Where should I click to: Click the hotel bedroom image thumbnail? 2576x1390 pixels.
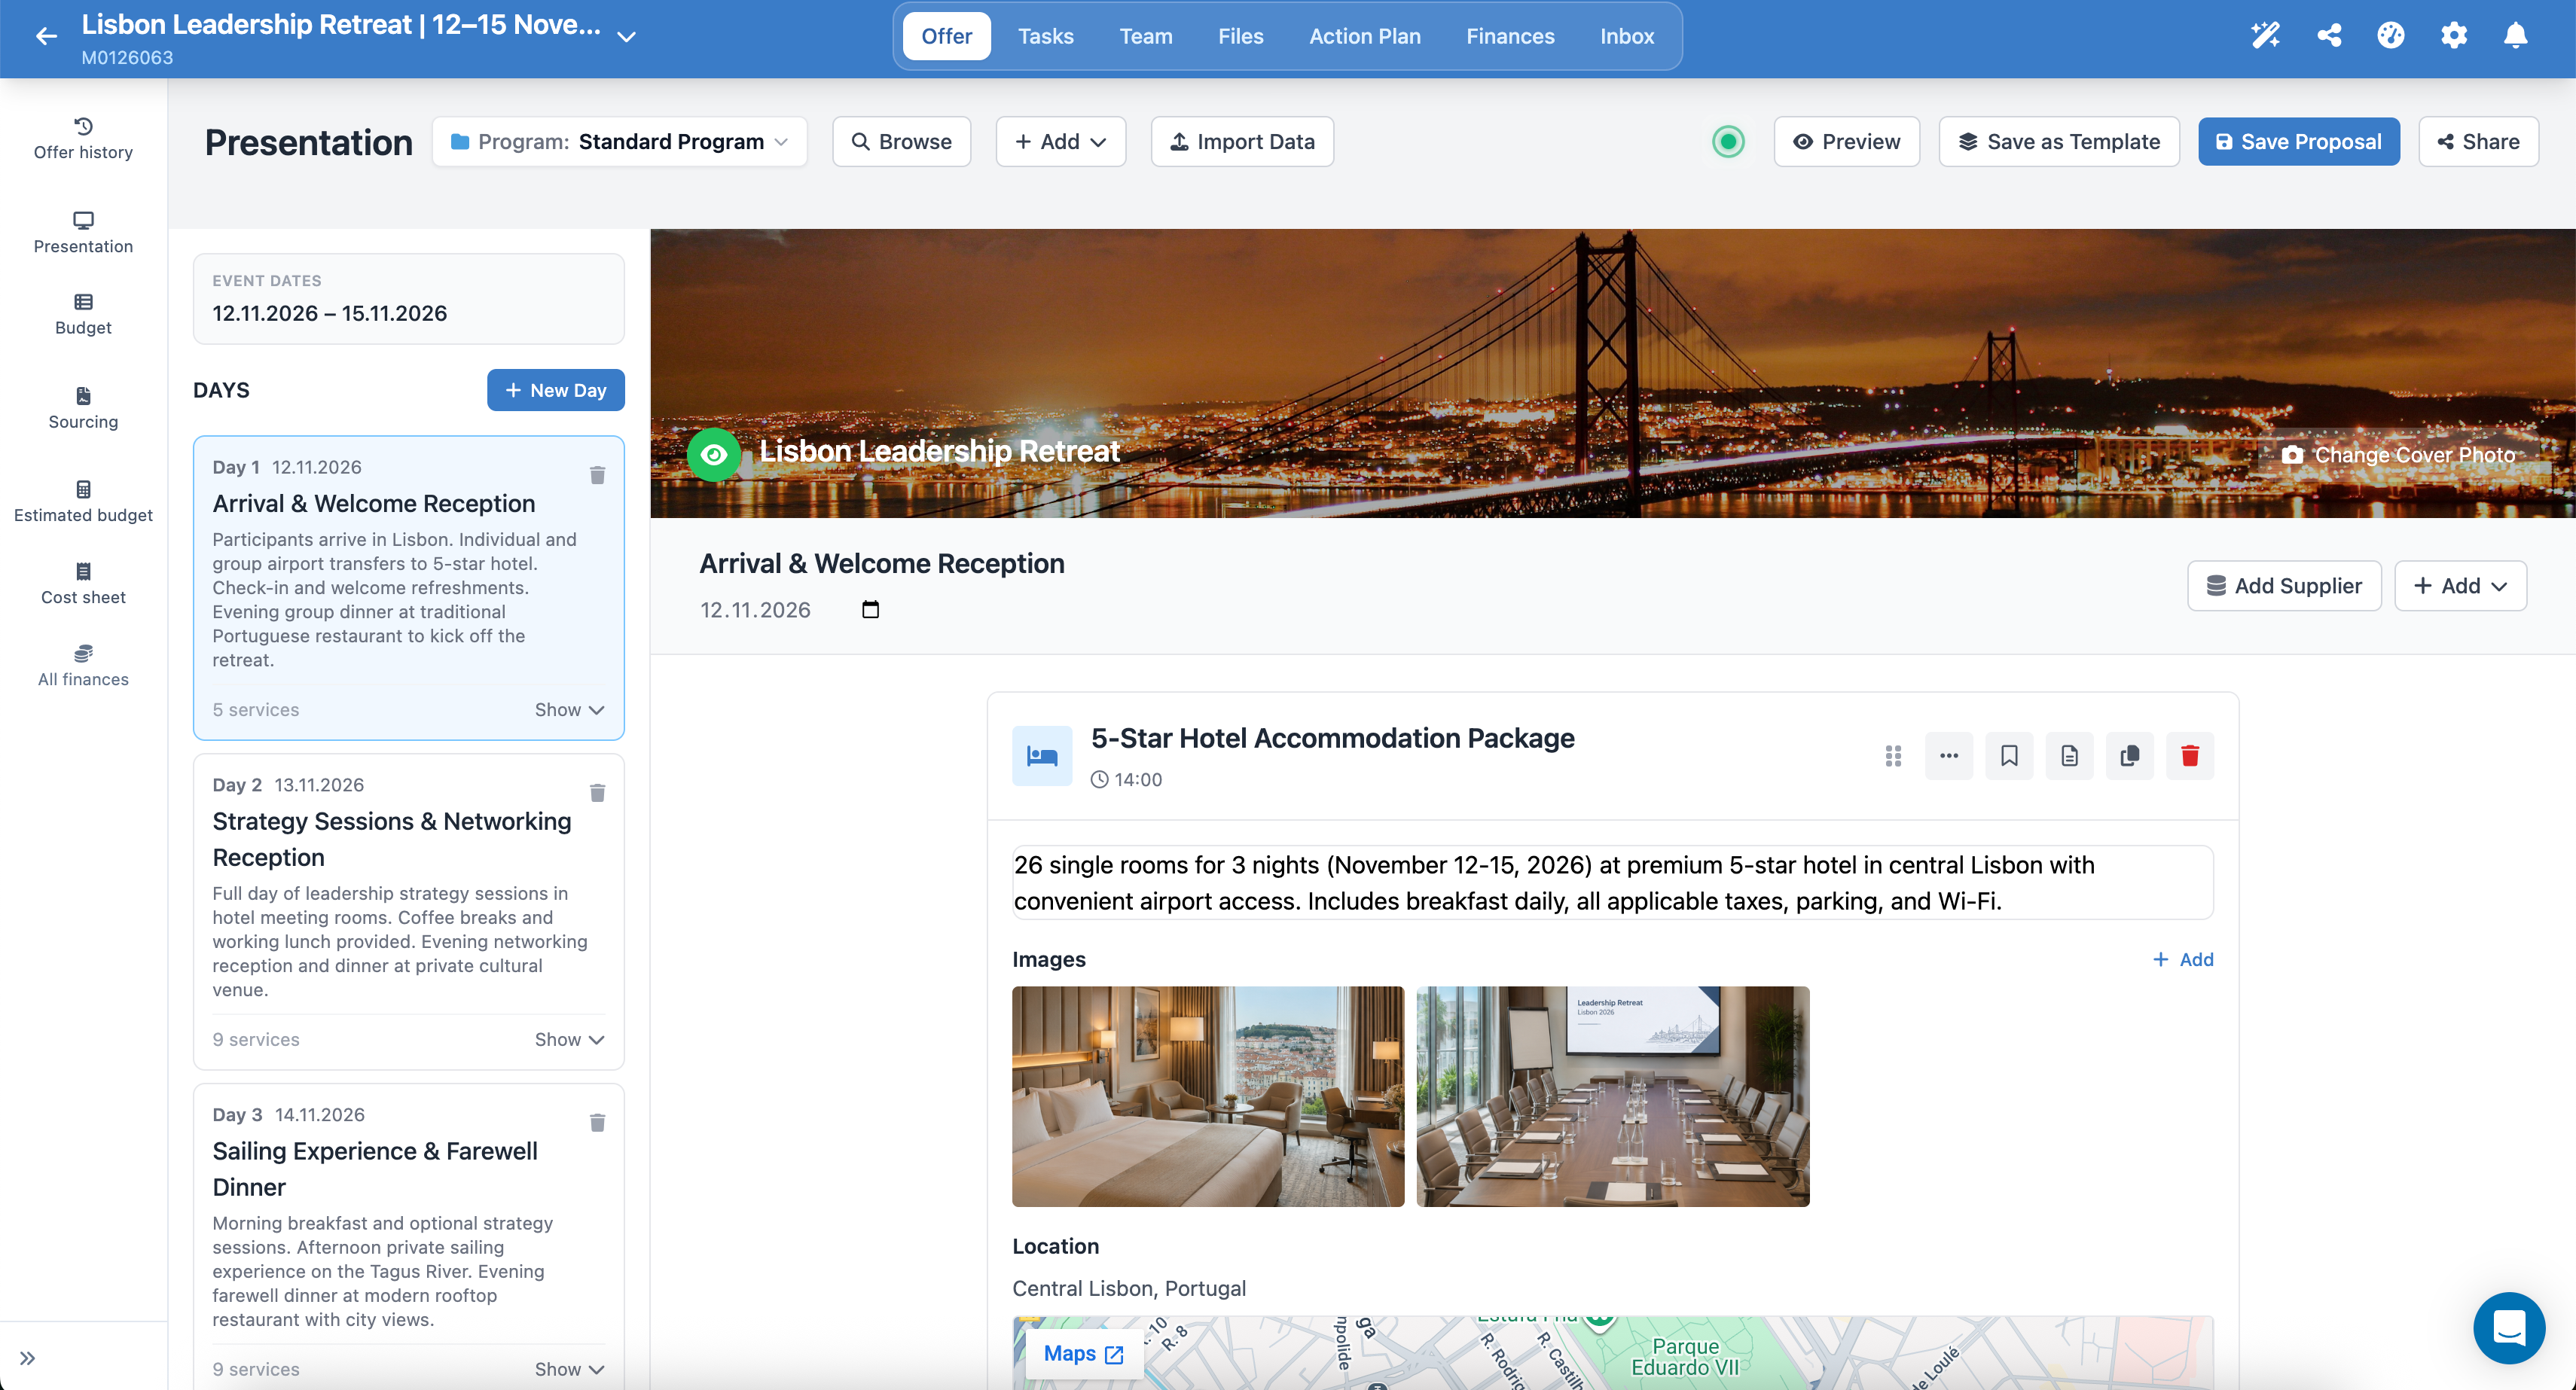pos(1207,1096)
